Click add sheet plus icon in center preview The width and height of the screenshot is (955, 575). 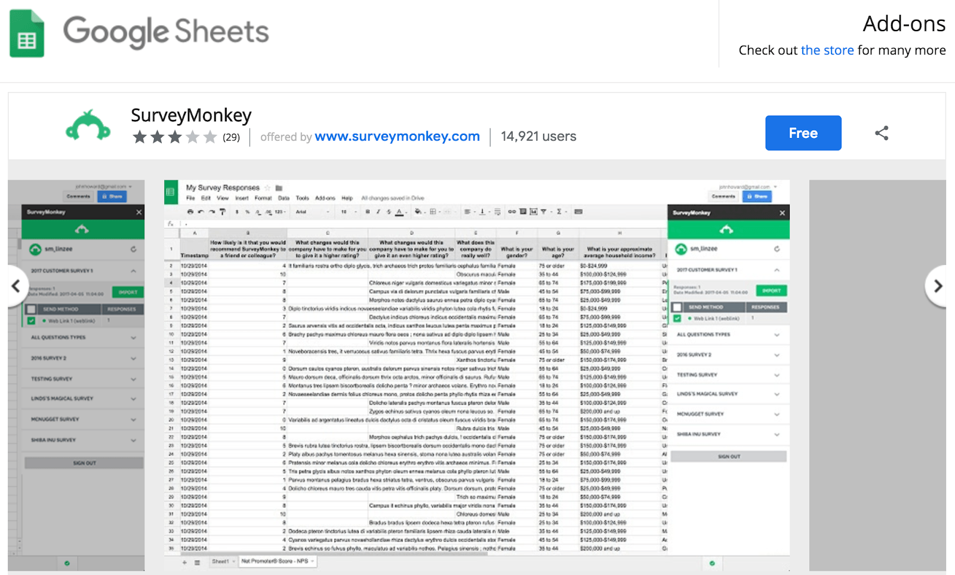tap(184, 562)
